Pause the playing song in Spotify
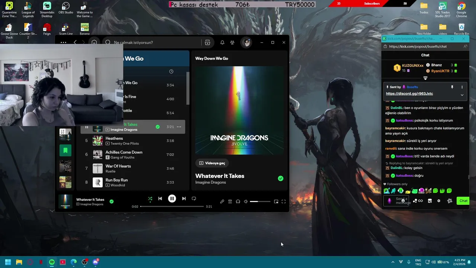 172,199
